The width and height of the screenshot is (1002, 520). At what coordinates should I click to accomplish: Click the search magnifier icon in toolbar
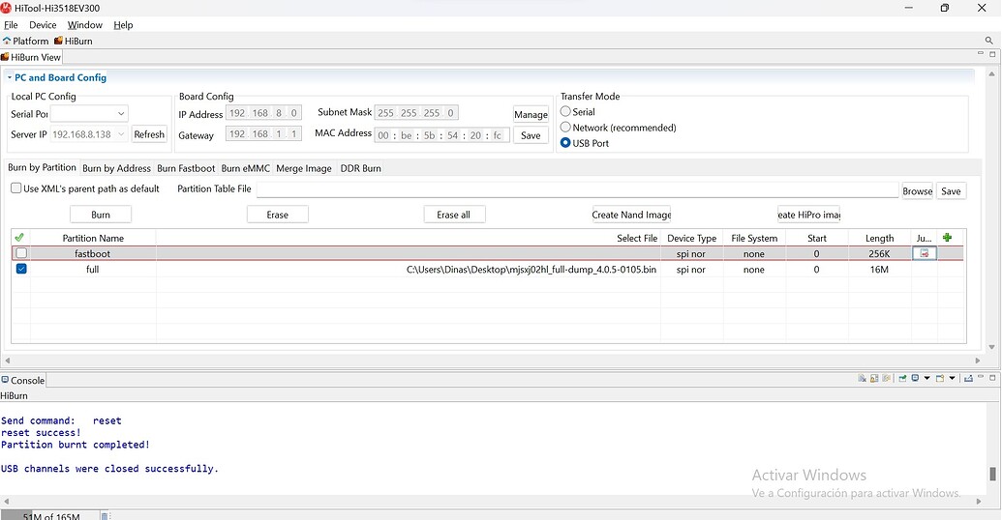click(x=988, y=41)
